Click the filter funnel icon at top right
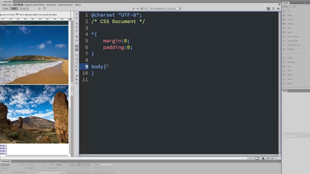The image size is (310, 174). [279, 5]
